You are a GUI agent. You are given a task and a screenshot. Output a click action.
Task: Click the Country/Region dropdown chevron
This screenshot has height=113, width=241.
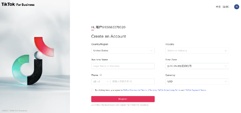[x=152, y=51]
